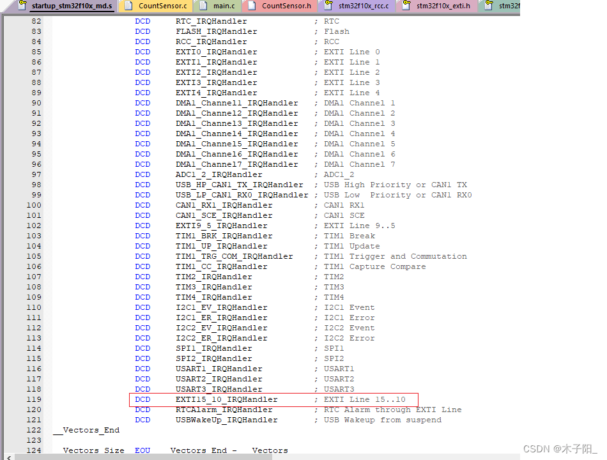Click the horizontal scrollbar left arrow

click(x=9, y=457)
